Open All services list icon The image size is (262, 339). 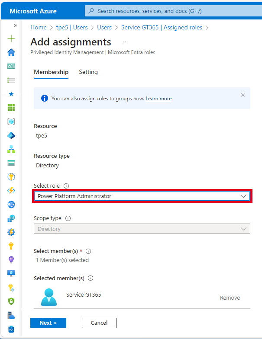click(11, 80)
